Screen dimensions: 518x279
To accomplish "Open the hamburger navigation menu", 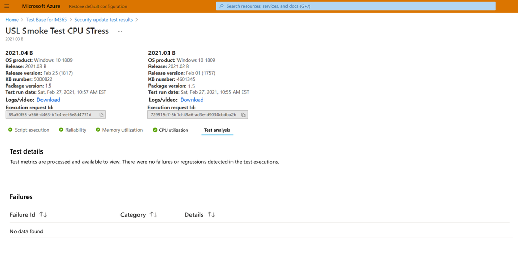I will click(7, 6).
